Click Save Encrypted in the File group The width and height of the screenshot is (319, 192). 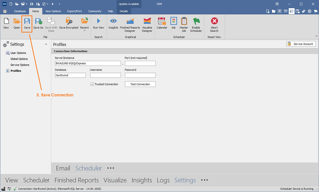tap(69, 23)
